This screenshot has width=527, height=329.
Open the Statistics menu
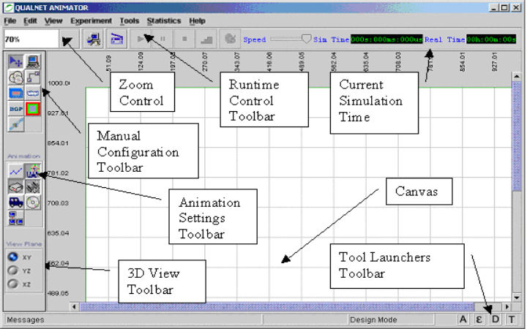point(164,20)
